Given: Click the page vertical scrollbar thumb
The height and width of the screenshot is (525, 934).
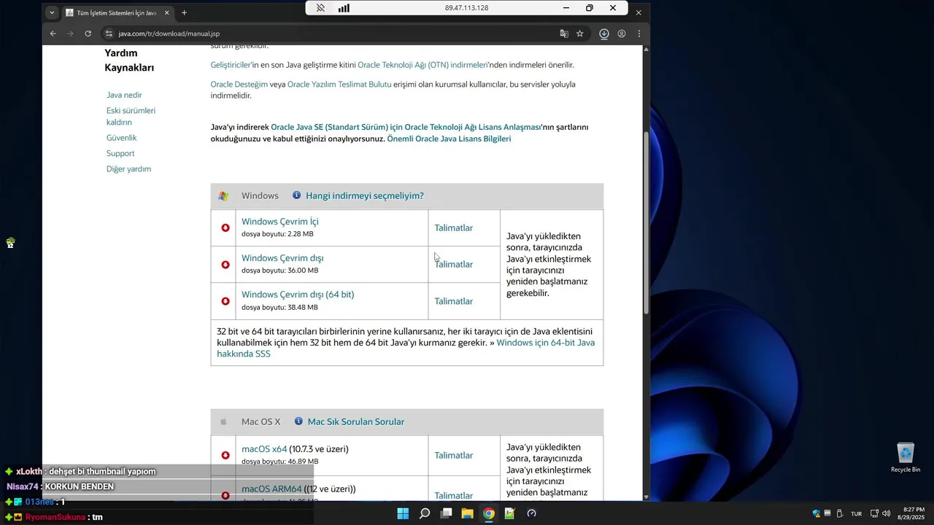Looking at the screenshot, I should (646, 224).
